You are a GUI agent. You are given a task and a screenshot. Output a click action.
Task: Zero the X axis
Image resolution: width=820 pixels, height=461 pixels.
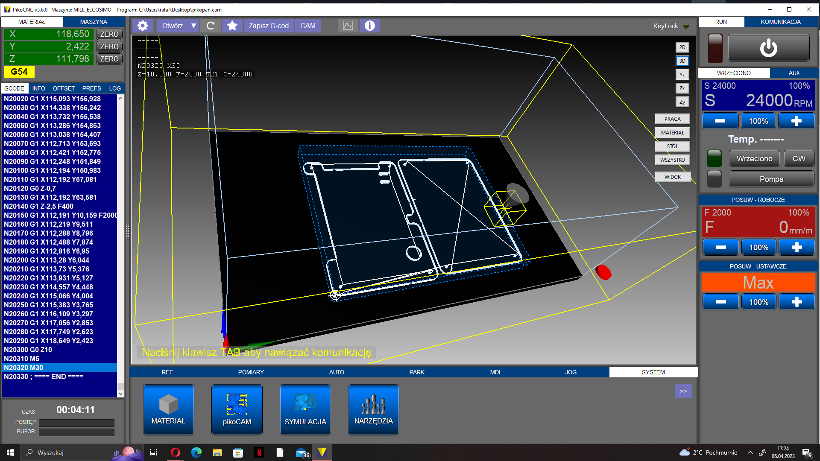(109, 34)
